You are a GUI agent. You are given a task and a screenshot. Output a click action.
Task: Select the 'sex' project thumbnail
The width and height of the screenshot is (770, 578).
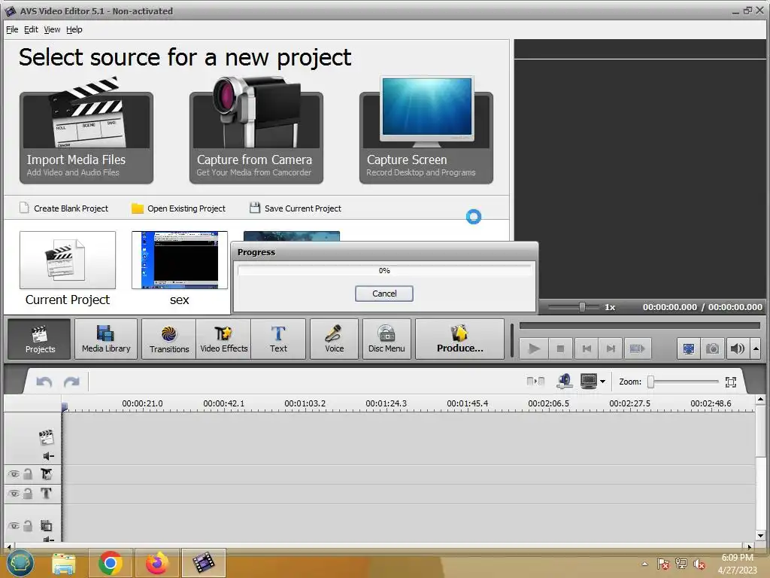(180, 260)
